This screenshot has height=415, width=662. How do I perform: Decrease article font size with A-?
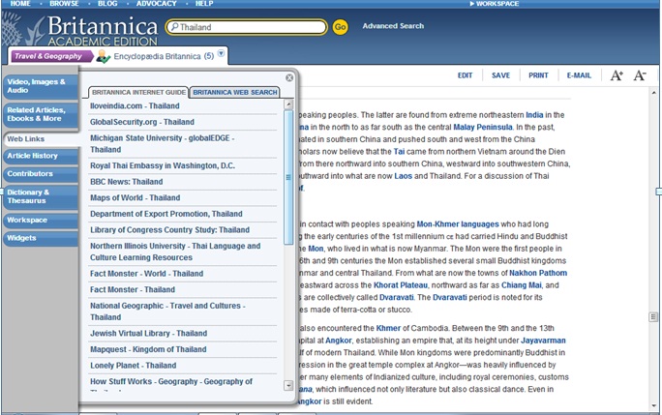[640, 75]
